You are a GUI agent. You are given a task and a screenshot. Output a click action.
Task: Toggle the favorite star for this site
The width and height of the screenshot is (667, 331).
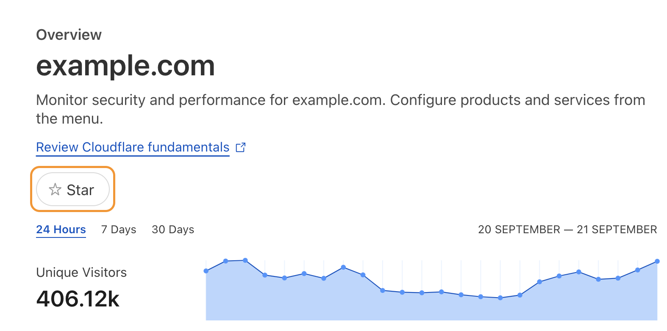pos(72,190)
